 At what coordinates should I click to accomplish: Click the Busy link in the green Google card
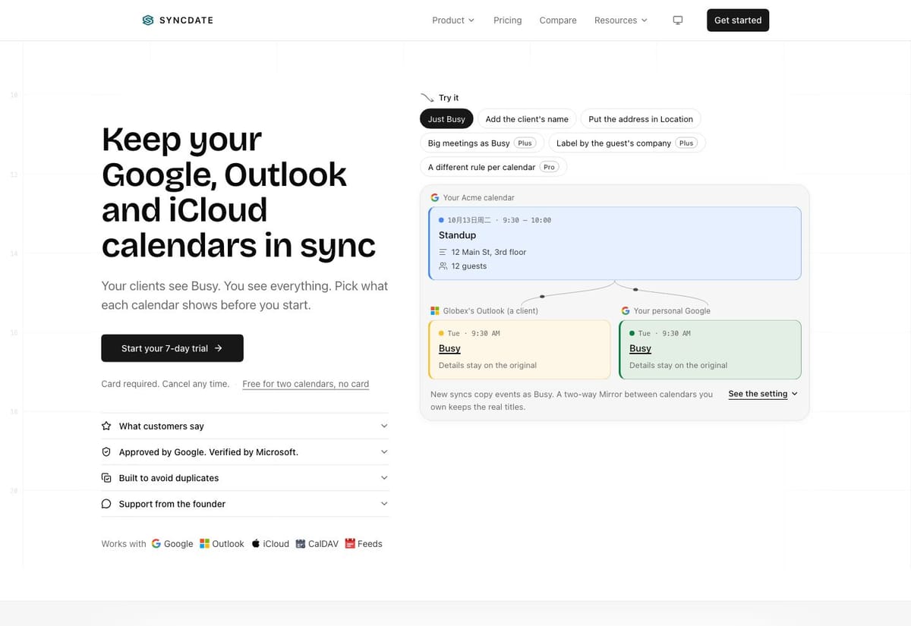pyautogui.click(x=640, y=348)
